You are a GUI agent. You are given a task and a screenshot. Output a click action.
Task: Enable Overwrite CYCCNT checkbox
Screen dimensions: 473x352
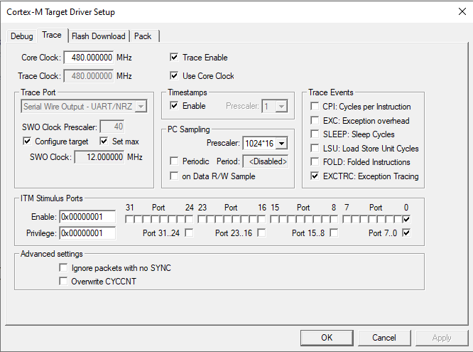pyautogui.click(x=63, y=282)
